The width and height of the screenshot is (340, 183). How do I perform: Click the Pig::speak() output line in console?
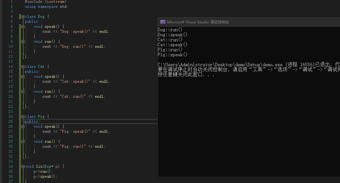pos(172,55)
